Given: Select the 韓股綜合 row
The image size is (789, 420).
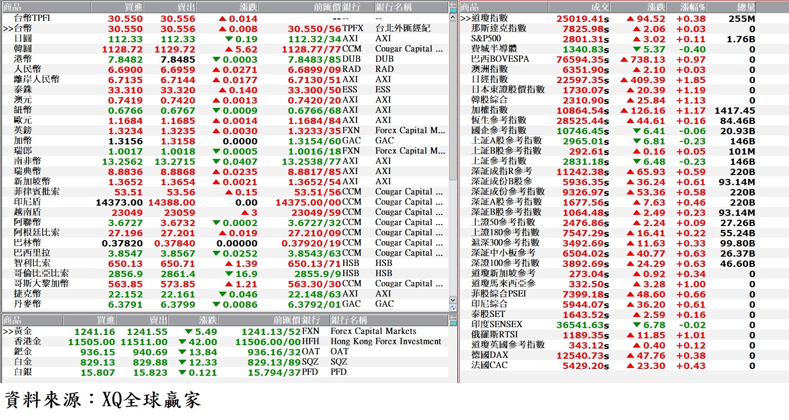Looking at the screenshot, I should point(623,100).
